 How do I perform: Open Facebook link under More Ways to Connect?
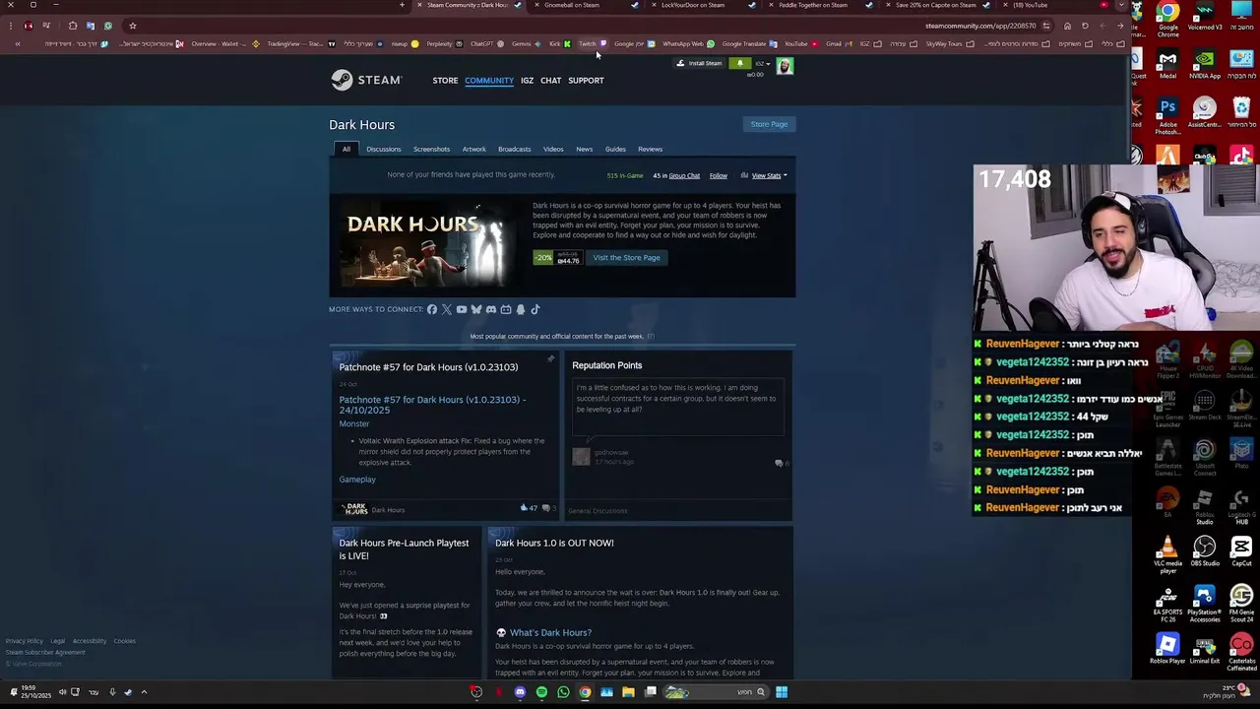[432, 309]
